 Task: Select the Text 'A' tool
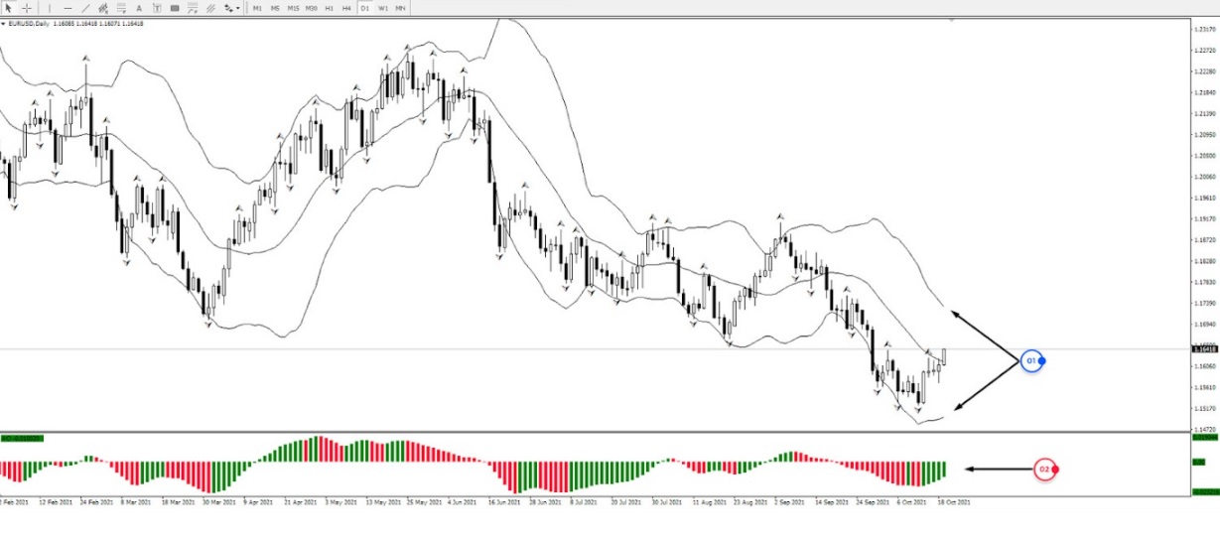pyautogui.click(x=139, y=8)
